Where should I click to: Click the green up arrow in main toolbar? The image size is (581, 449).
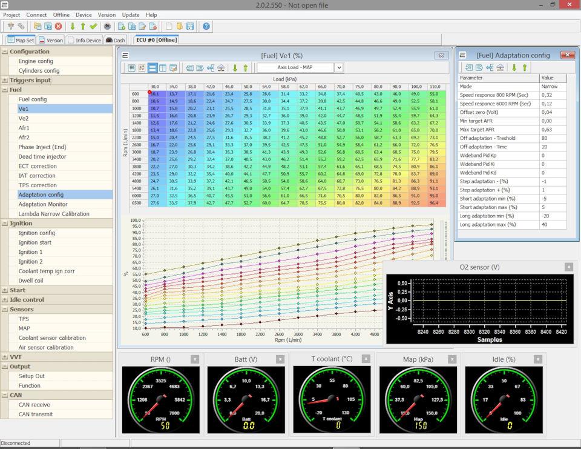[83, 26]
